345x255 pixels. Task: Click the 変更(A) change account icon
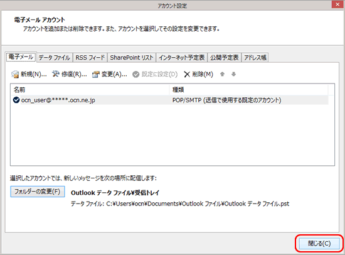click(96, 75)
